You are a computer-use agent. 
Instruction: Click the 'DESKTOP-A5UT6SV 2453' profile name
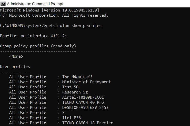click(x=85, y=108)
